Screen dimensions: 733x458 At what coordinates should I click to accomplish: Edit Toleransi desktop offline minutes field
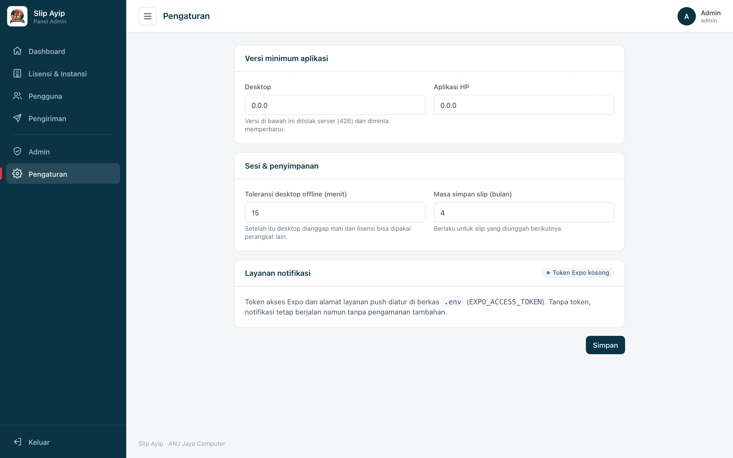(335, 212)
